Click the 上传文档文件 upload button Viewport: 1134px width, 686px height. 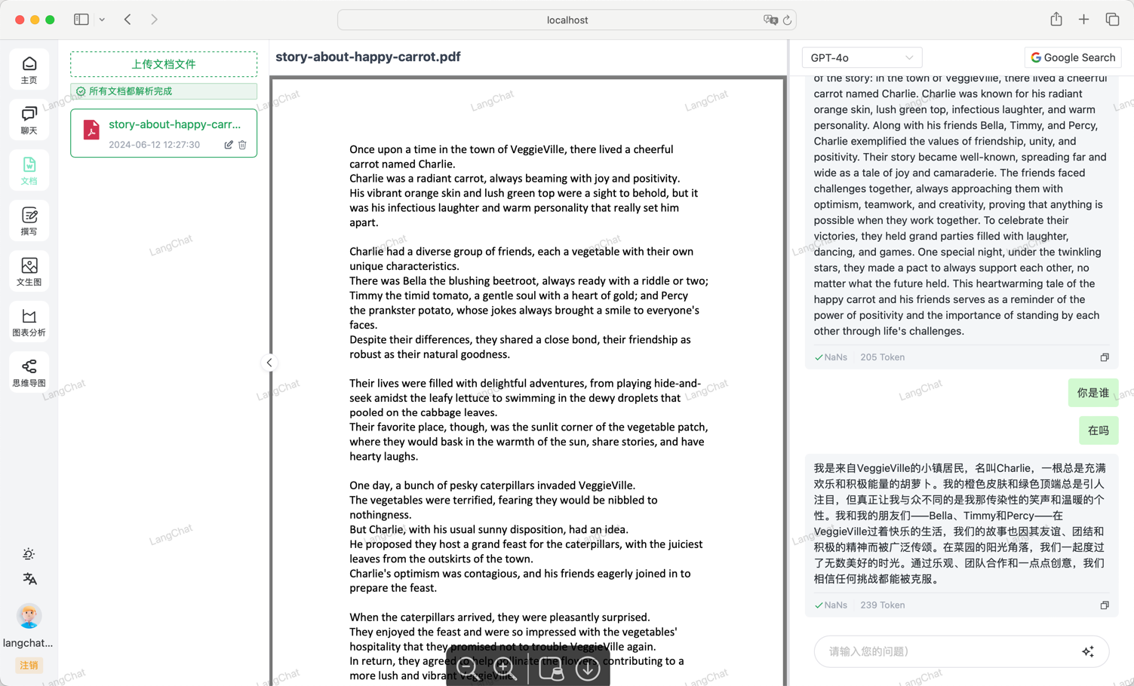click(164, 64)
